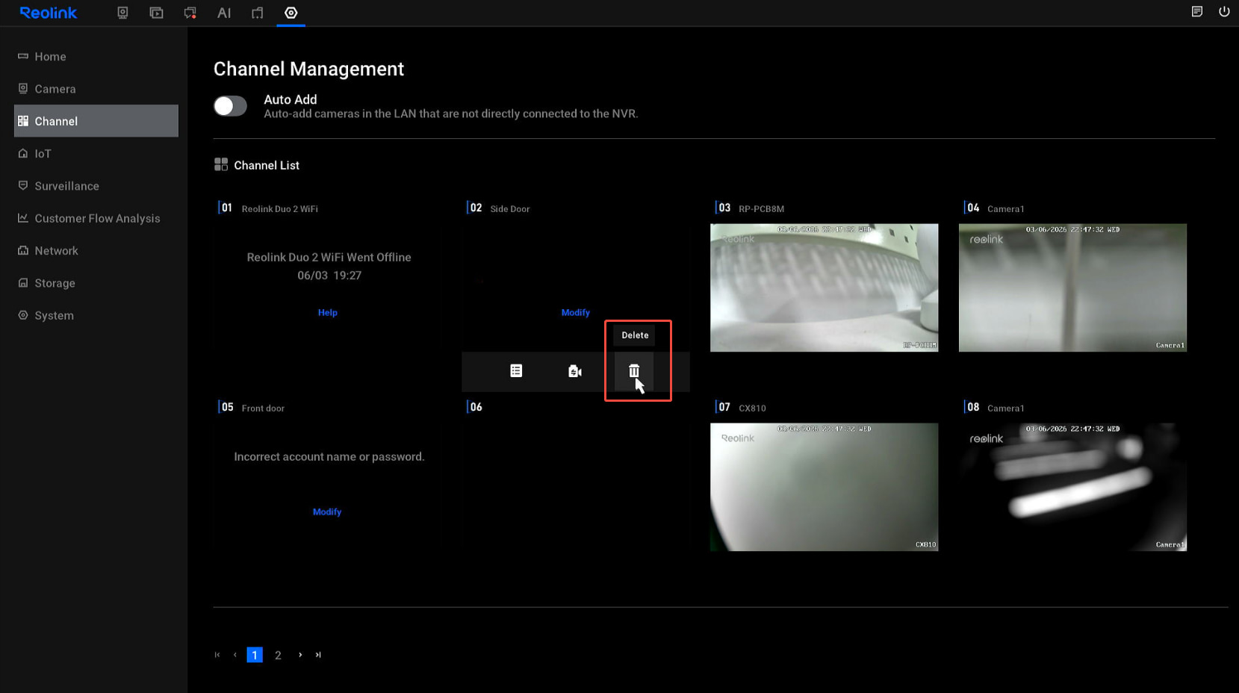Click the power icon at top right
Image resolution: width=1239 pixels, height=693 pixels.
[x=1224, y=11]
